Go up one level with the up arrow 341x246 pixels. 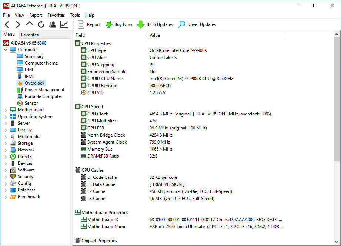(x=30, y=23)
